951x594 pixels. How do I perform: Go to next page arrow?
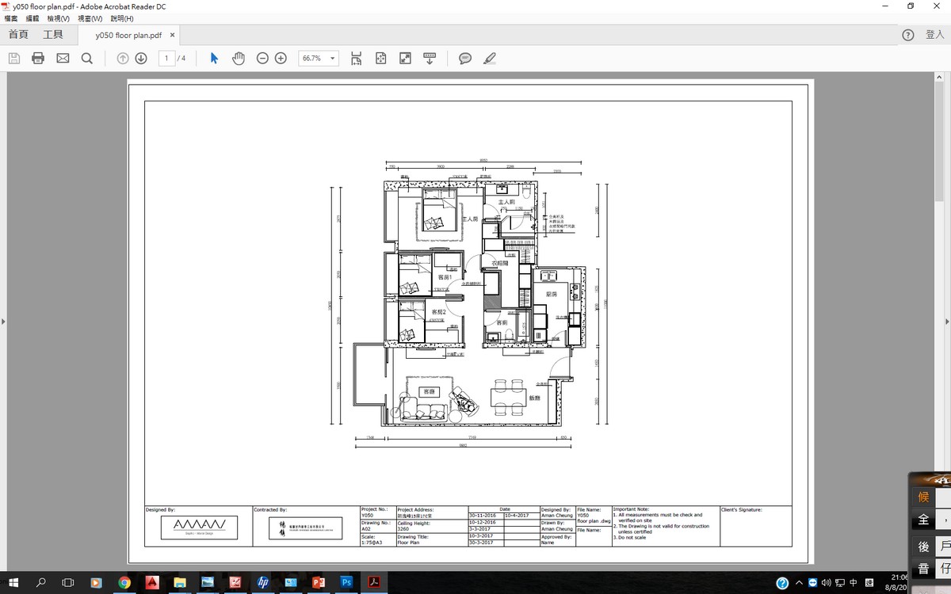click(141, 58)
